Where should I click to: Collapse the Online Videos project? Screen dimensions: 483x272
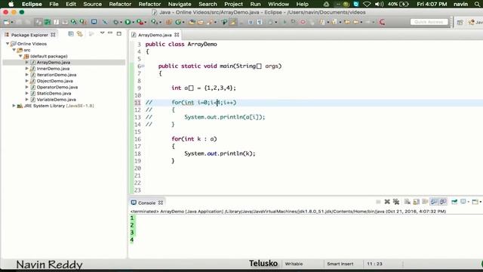pos(8,44)
